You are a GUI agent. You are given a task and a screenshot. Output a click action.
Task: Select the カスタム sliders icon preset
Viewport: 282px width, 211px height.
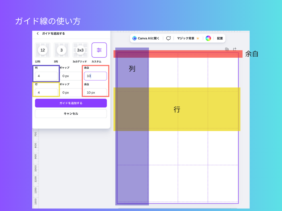(99, 50)
